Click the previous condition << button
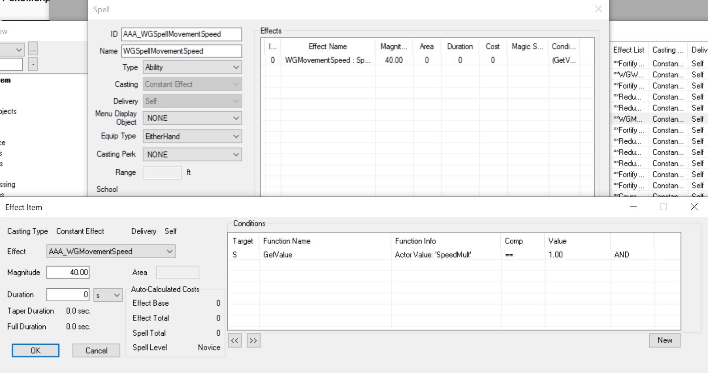708x373 pixels. tap(234, 340)
